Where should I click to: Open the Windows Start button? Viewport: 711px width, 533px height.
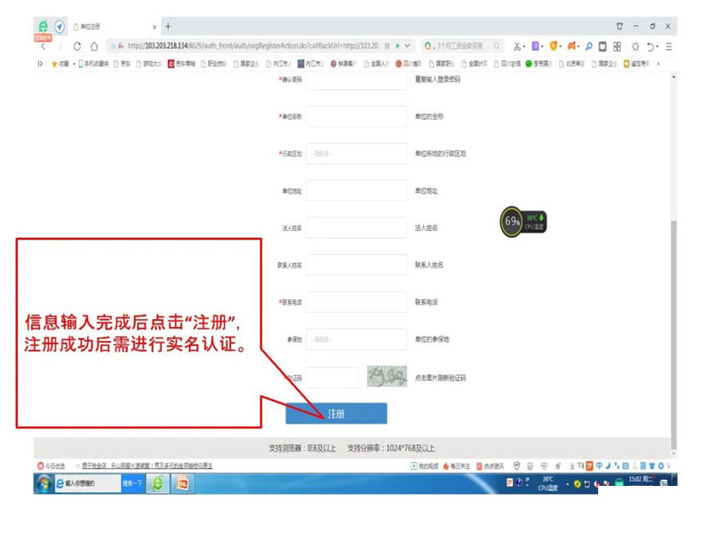pos(43,483)
